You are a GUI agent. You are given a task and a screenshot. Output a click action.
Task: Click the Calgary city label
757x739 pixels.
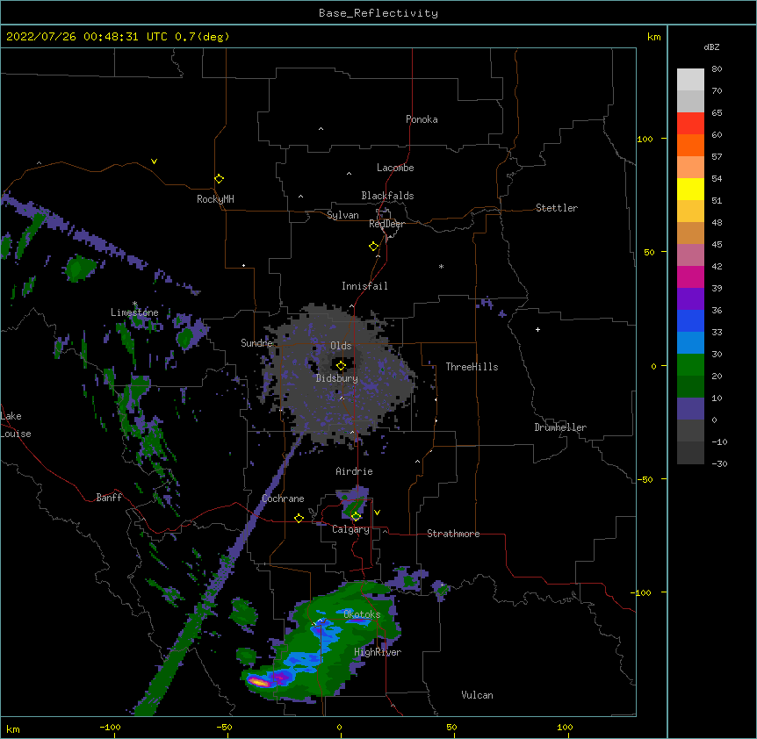click(350, 529)
